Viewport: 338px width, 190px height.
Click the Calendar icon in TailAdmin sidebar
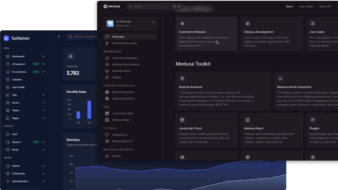pyautogui.click(x=8, y=79)
